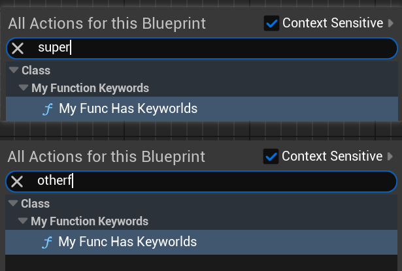Image resolution: width=402 pixels, height=271 pixels.
Task: Click Context Sensitive label text above "otherf" search
Action: click(332, 157)
